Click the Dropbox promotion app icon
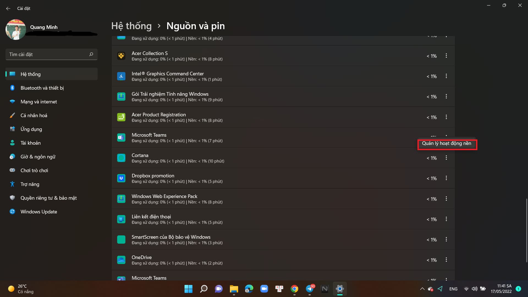The width and height of the screenshot is (528, 297). point(121,178)
